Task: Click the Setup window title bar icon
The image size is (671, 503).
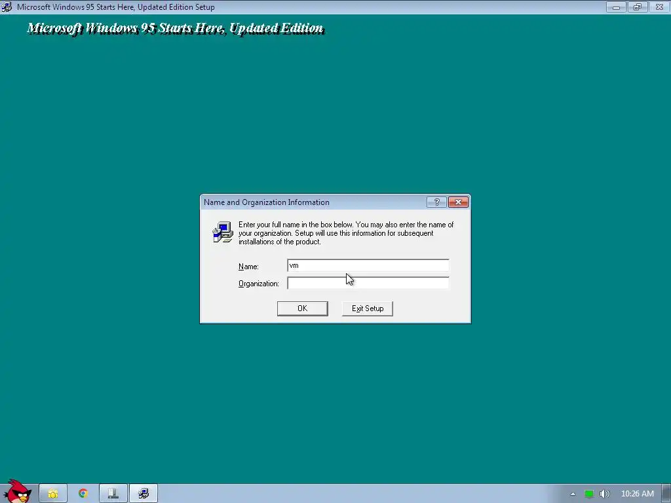Action: click(x=7, y=7)
